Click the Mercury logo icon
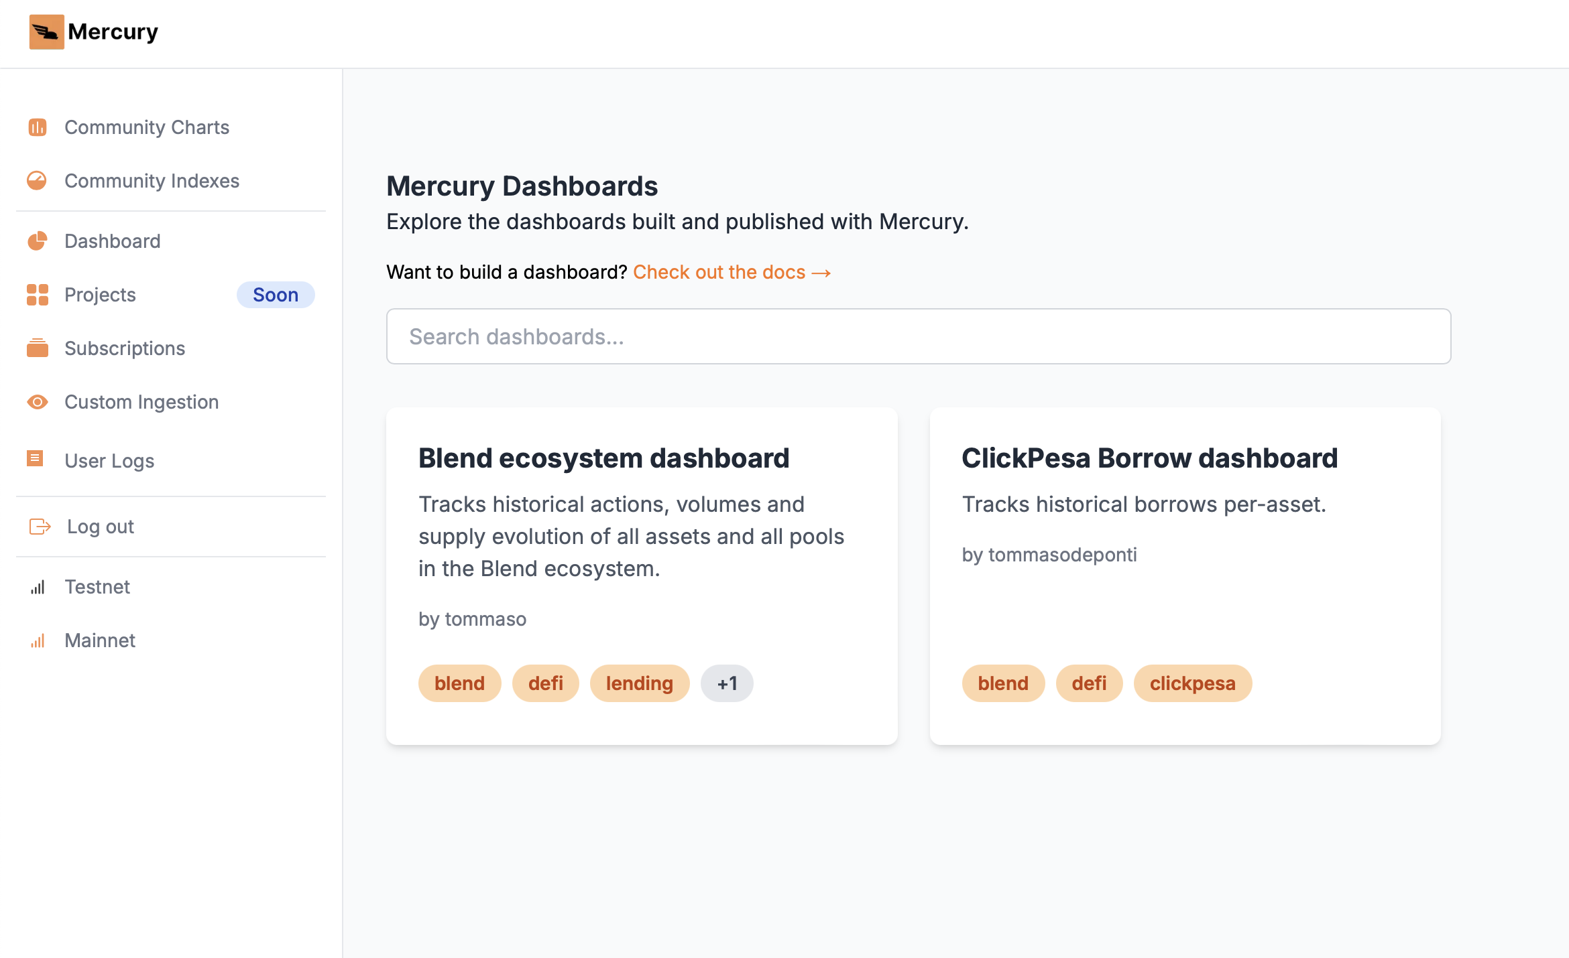Viewport: 1569px width, 958px height. (46, 32)
